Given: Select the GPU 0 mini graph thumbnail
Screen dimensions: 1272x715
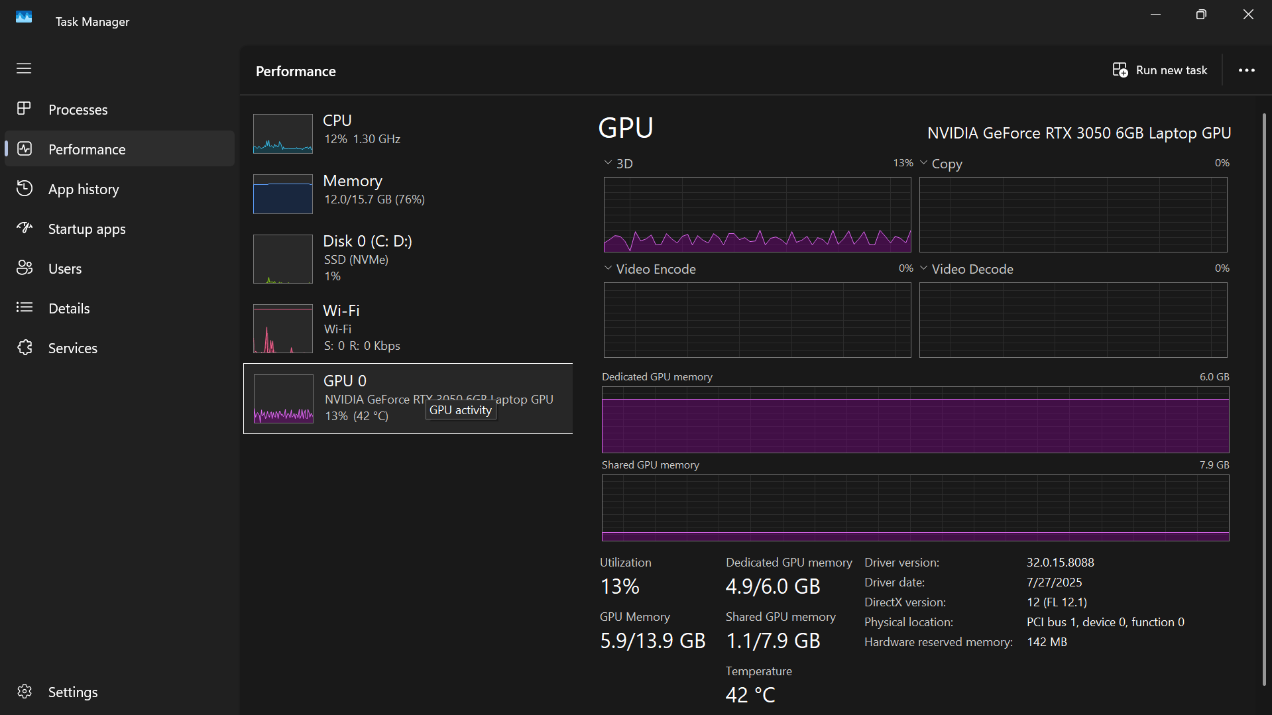Looking at the screenshot, I should coord(284,399).
